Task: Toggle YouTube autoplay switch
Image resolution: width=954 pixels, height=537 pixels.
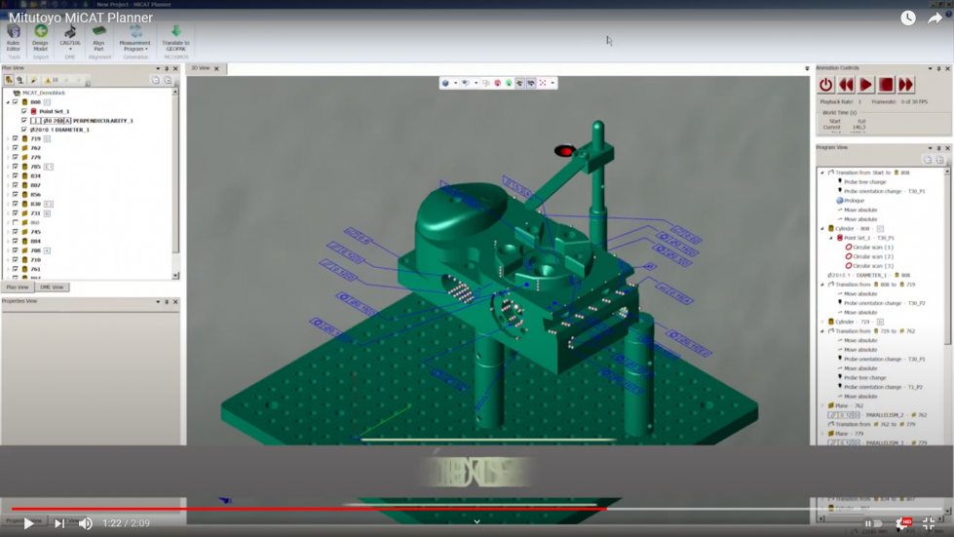Action: point(872,523)
